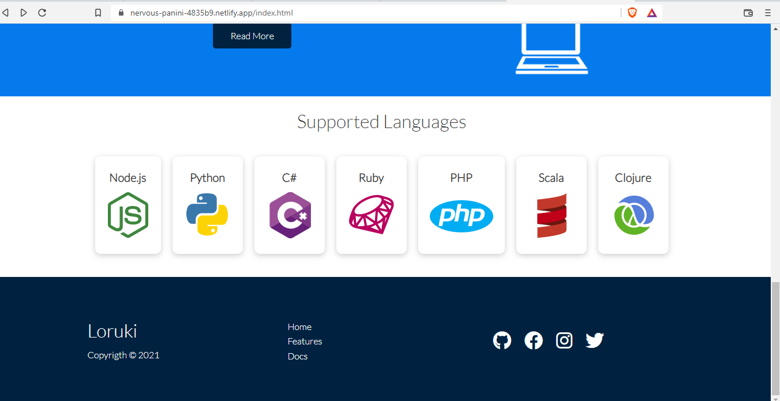Click the Node.js language icon

pyautogui.click(x=128, y=216)
